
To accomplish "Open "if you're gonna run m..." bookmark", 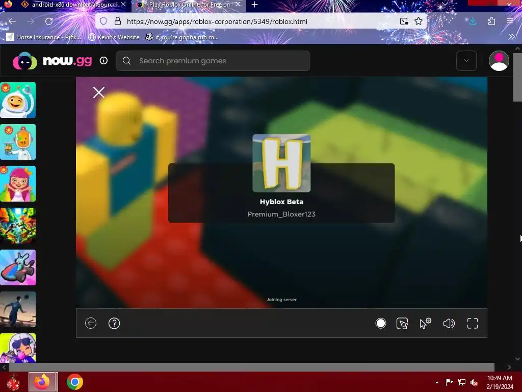I will click(x=182, y=37).
